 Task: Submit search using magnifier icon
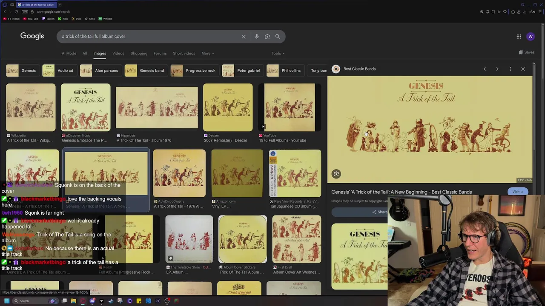pyautogui.click(x=278, y=37)
